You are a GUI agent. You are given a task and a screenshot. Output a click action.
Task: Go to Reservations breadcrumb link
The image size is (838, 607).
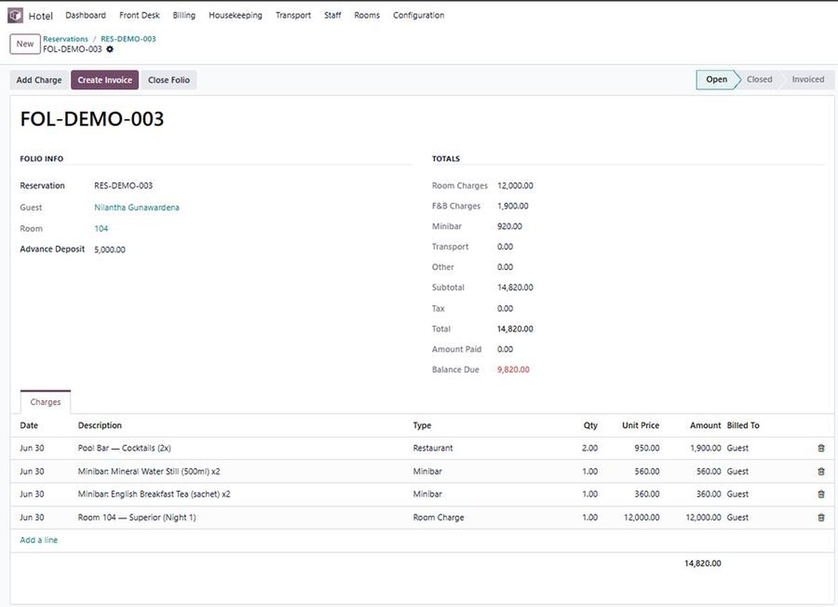click(x=65, y=39)
